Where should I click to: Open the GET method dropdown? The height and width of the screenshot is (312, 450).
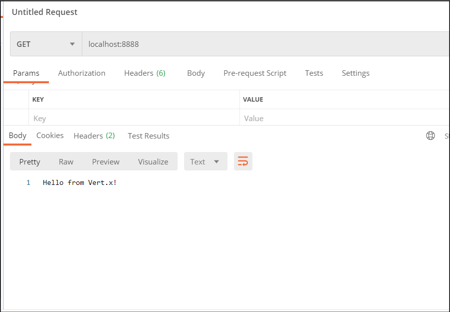coord(46,44)
